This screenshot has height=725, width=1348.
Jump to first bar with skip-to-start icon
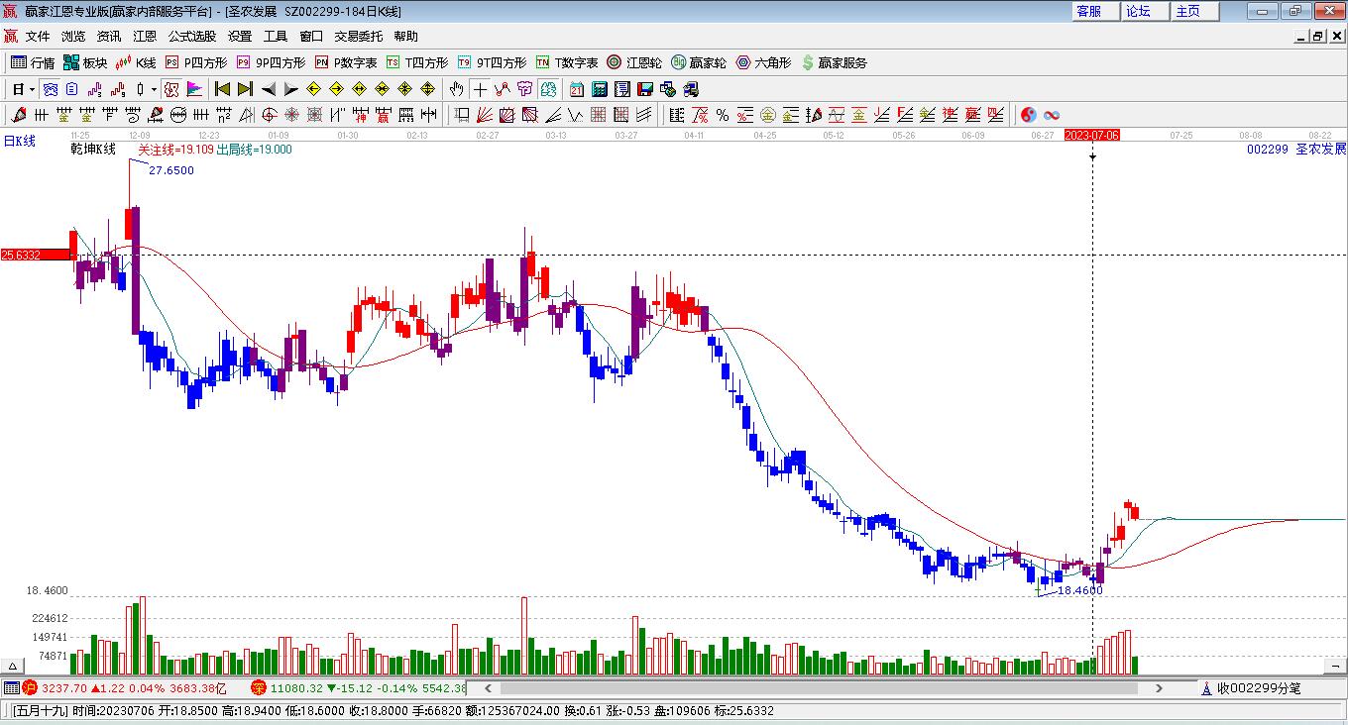click(x=223, y=89)
